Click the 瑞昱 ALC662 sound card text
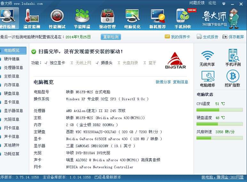 [113, 160]
